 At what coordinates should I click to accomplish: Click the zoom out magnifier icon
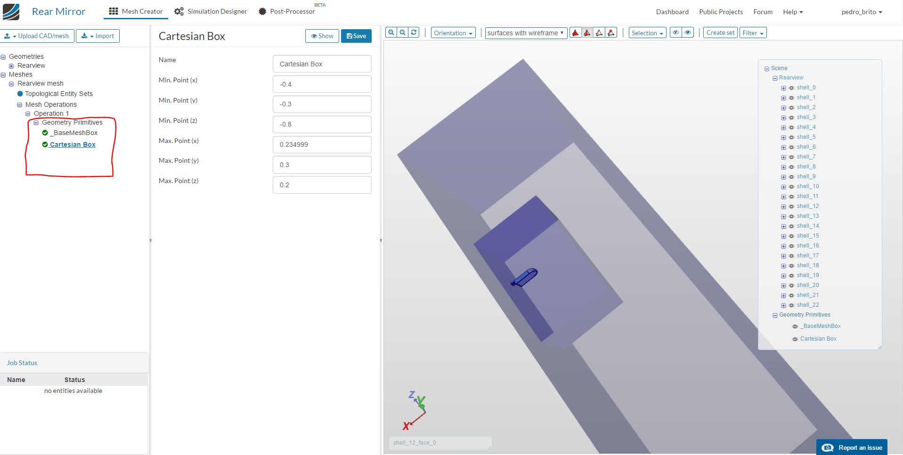click(402, 32)
